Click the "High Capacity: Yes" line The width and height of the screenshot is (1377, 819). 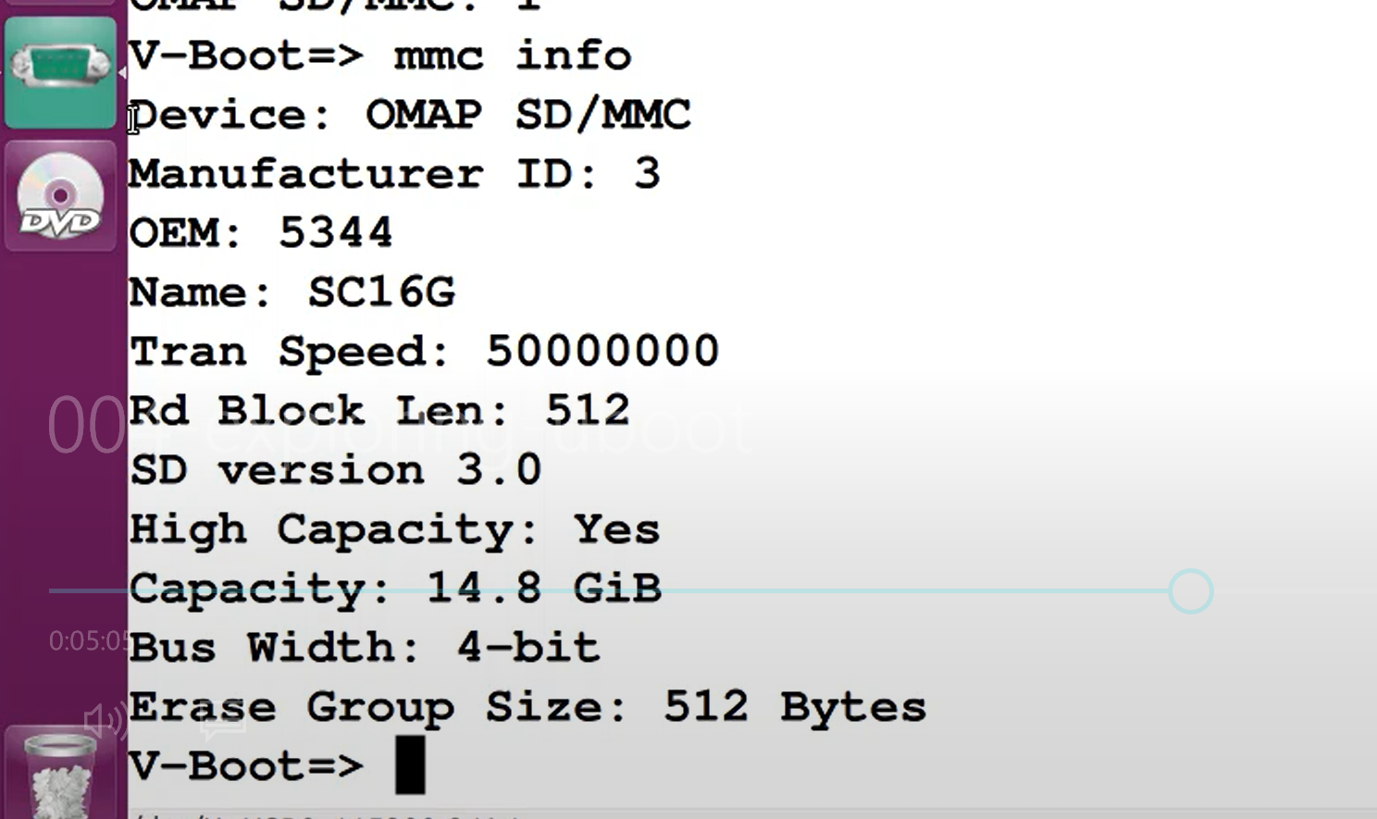click(395, 530)
